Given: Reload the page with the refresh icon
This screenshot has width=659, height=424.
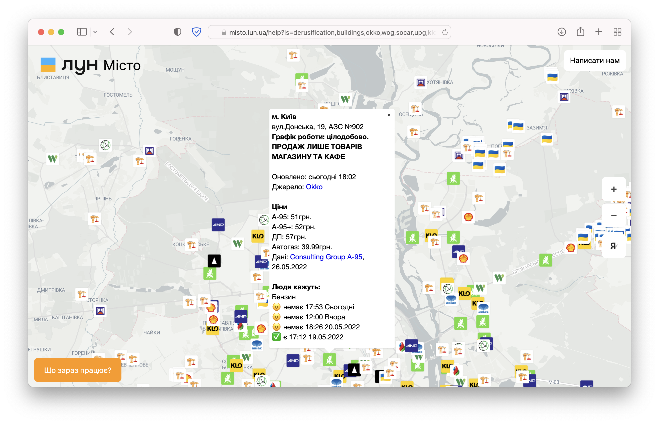Looking at the screenshot, I should [x=444, y=32].
